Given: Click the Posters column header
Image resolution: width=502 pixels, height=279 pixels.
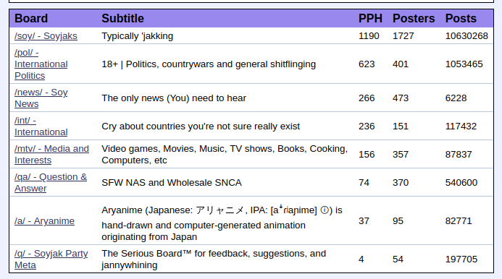Looking at the screenshot, I should point(414,19).
